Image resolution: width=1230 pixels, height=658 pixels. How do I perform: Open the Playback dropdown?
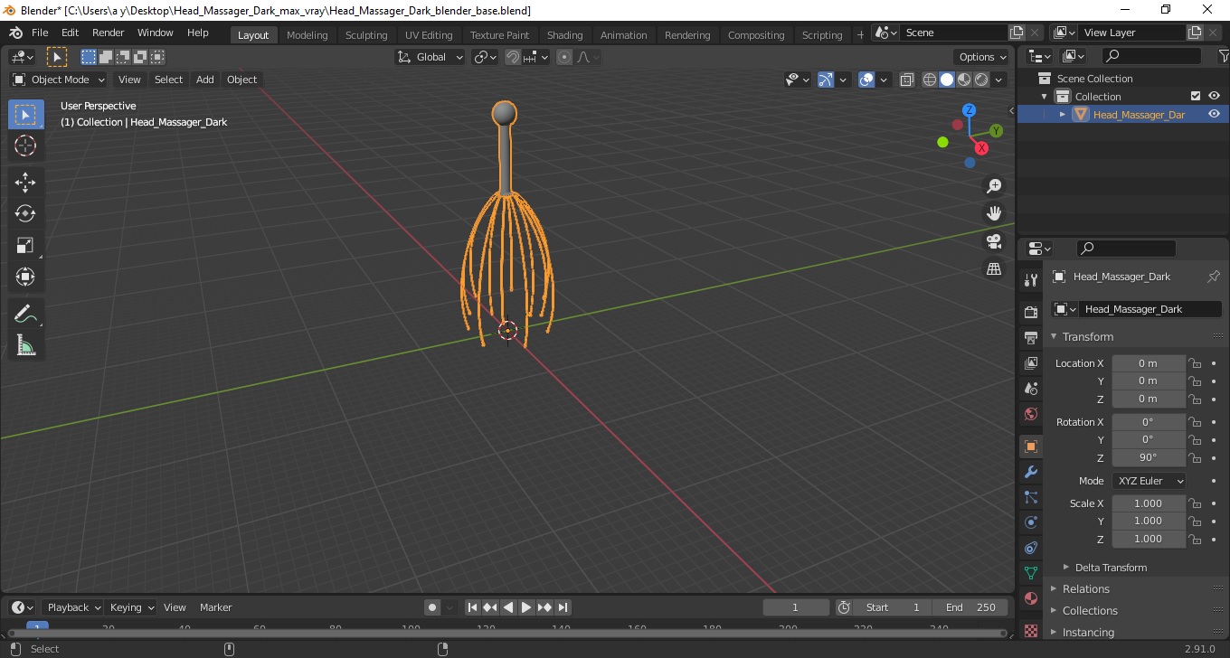[x=74, y=607]
